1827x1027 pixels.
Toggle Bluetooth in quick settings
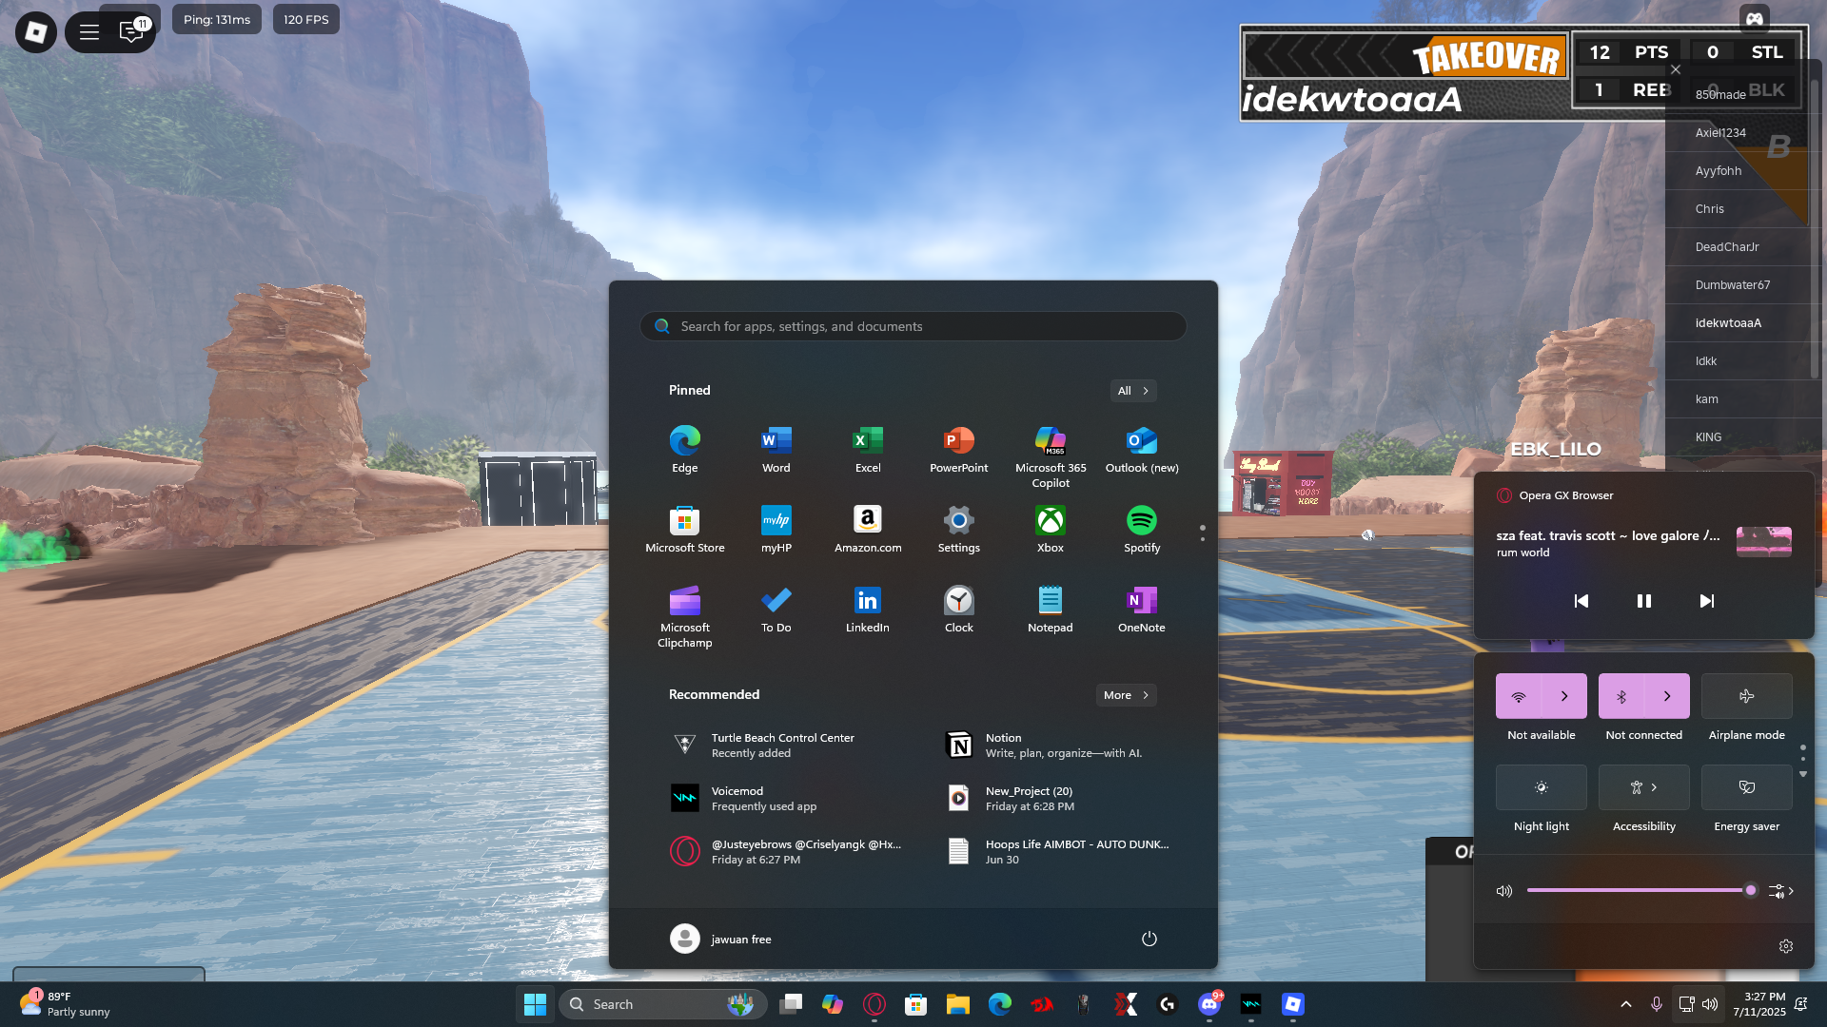tap(1621, 696)
